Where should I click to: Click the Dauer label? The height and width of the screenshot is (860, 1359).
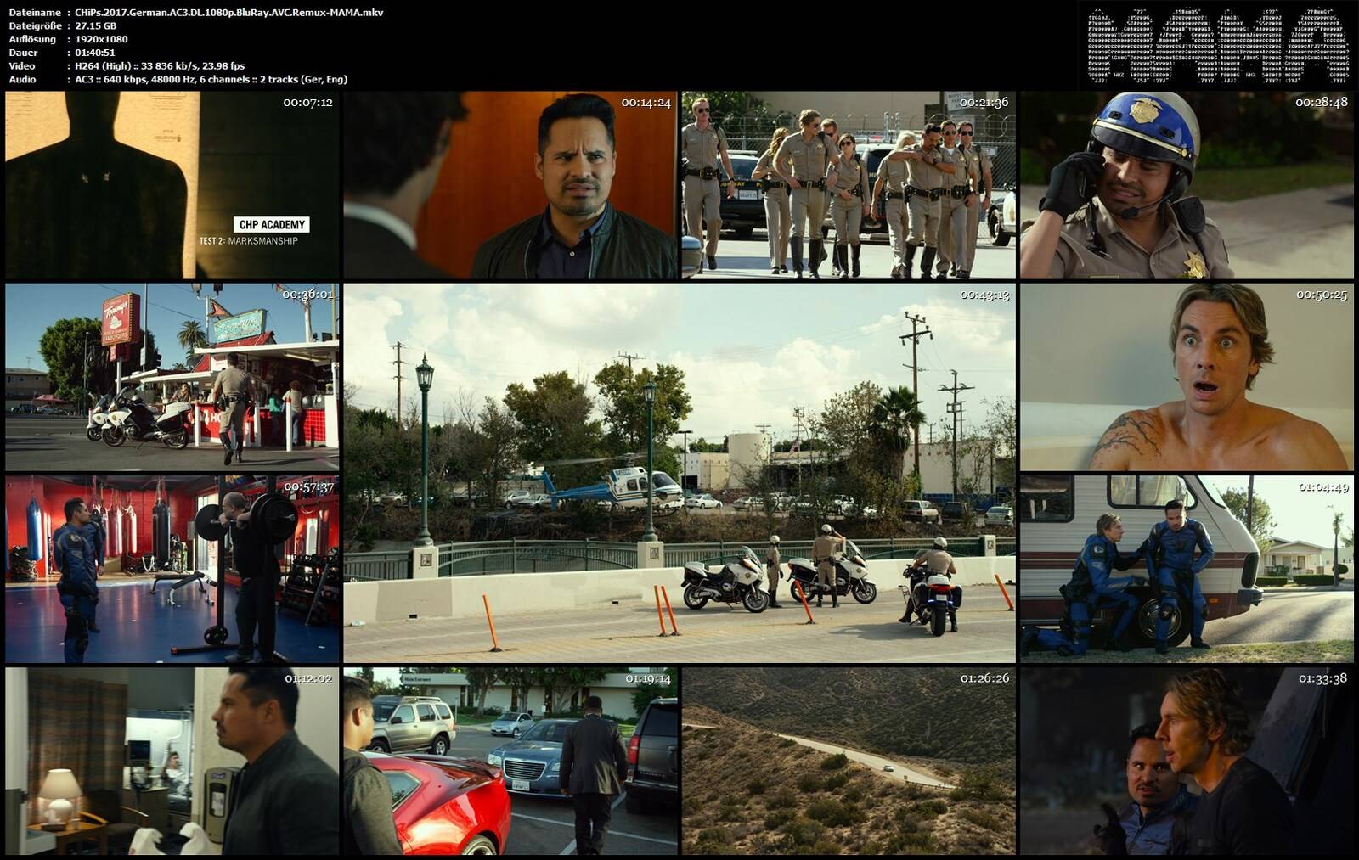[x=24, y=53]
